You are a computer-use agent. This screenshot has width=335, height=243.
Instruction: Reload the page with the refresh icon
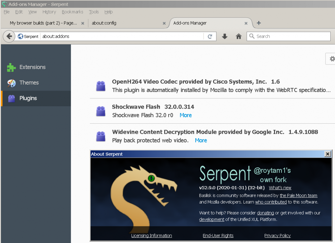[x=210, y=36]
